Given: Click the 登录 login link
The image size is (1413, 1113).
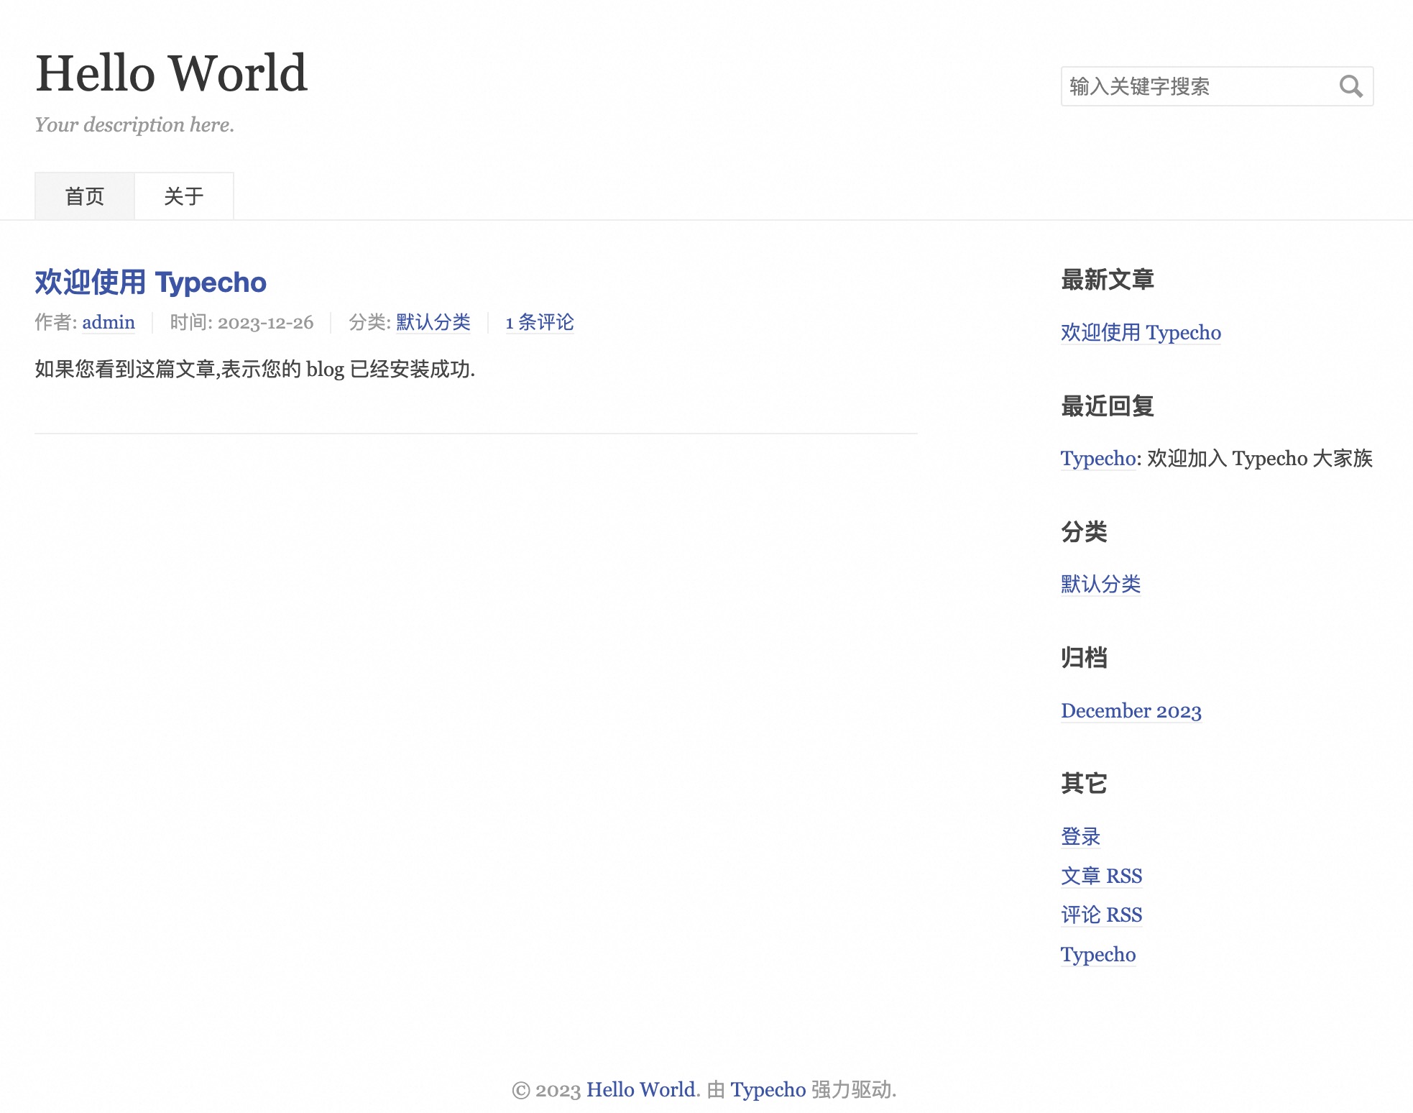Looking at the screenshot, I should pos(1081,836).
